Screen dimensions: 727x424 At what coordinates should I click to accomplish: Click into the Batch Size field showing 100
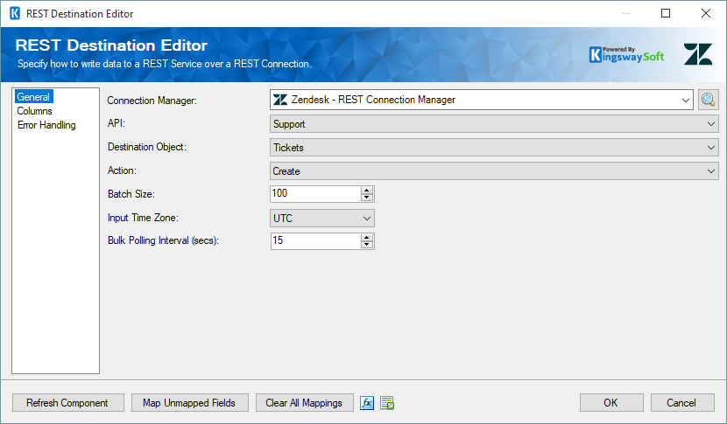[x=315, y=193]
